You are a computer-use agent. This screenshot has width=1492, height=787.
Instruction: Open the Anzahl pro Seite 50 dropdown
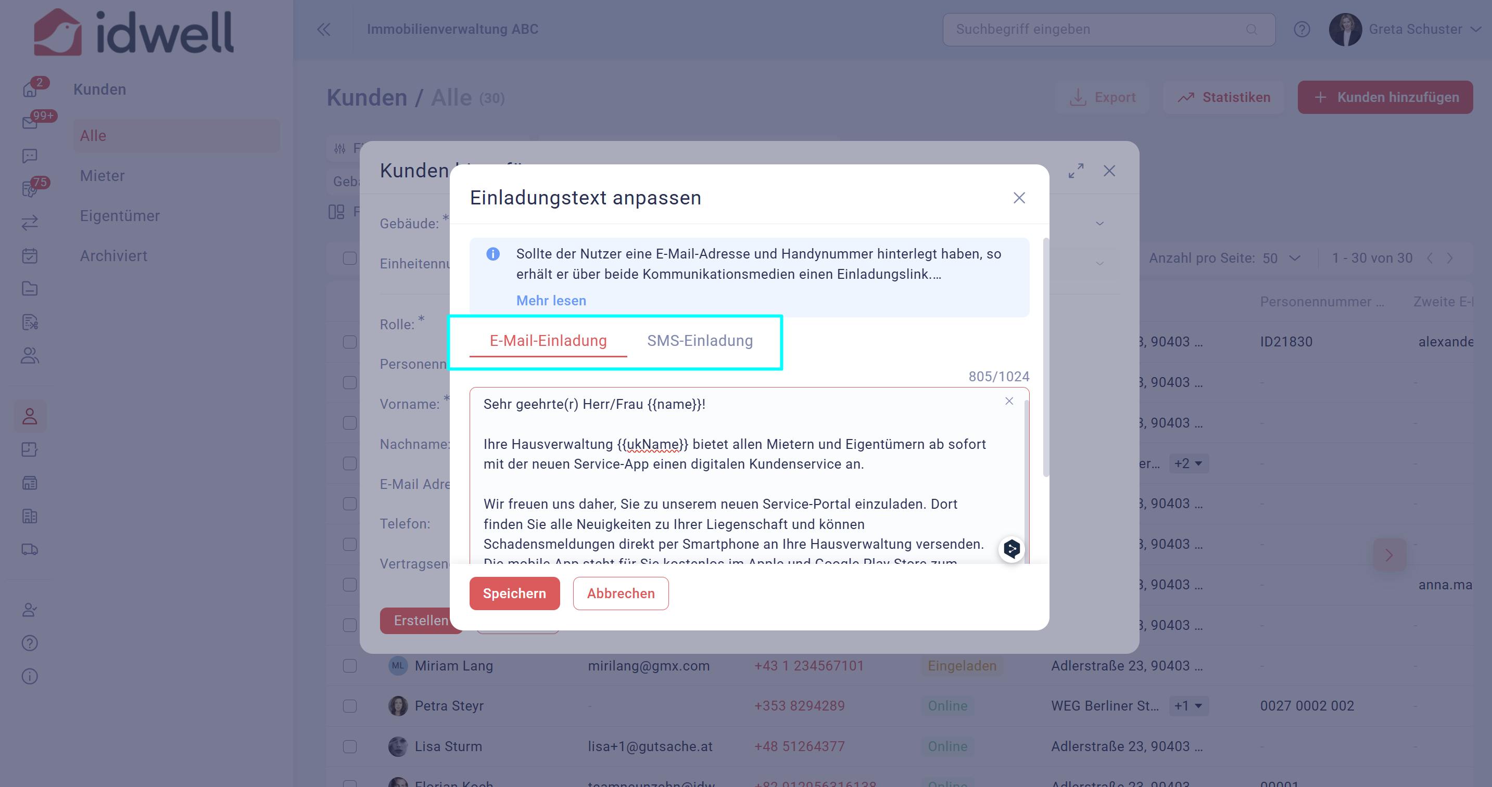pos(1282,258)
